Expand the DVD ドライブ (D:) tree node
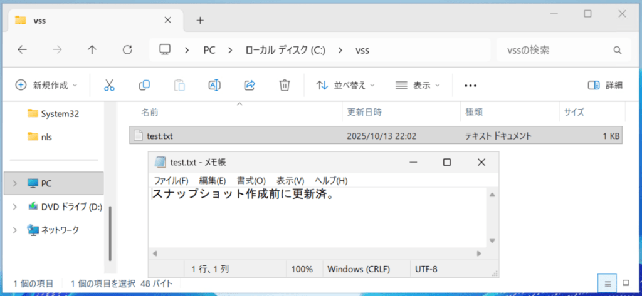Screen dimensions: 642x296 pyautogui.click(x=15, y=207)
